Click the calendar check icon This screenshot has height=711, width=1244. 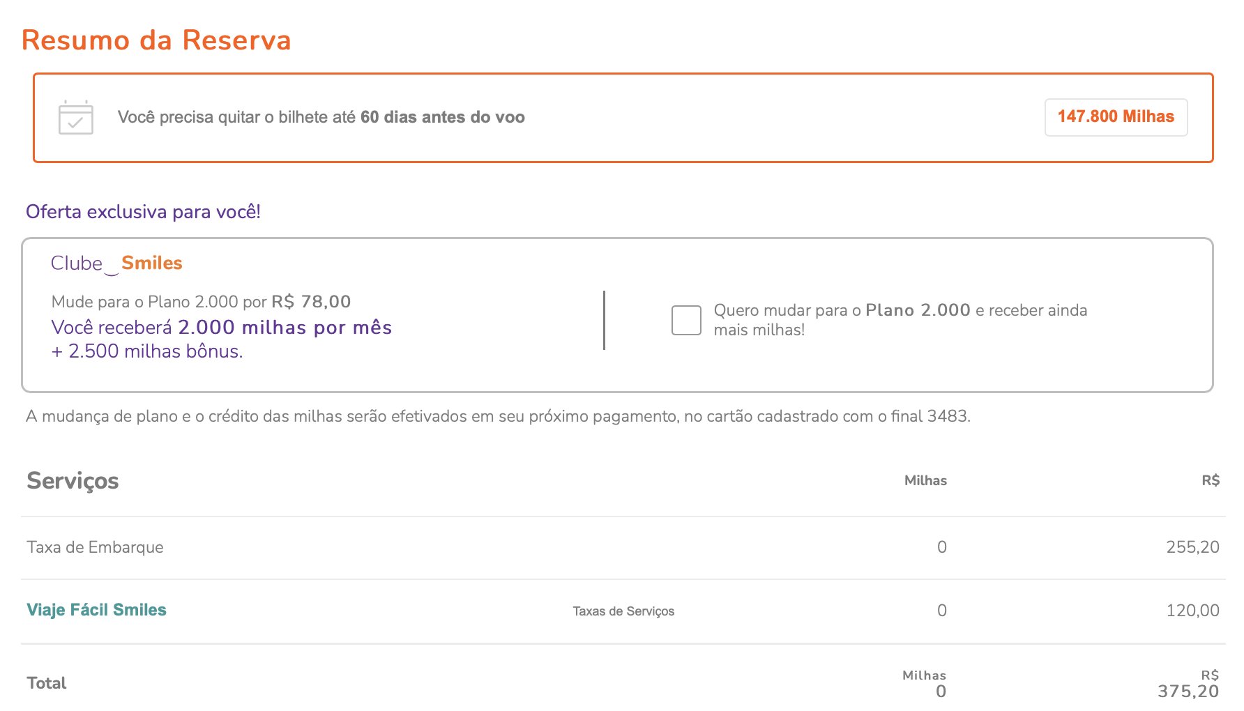pos(76,117)
